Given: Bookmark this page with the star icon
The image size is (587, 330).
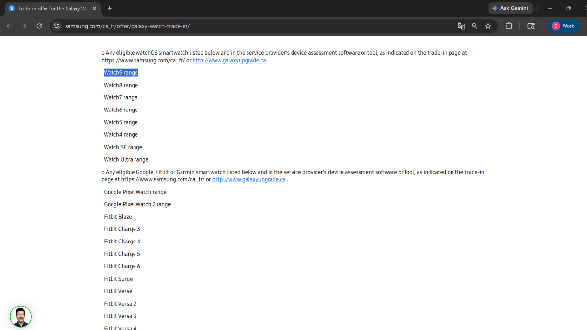Looking at the screenshot, I should click(488, 26).
